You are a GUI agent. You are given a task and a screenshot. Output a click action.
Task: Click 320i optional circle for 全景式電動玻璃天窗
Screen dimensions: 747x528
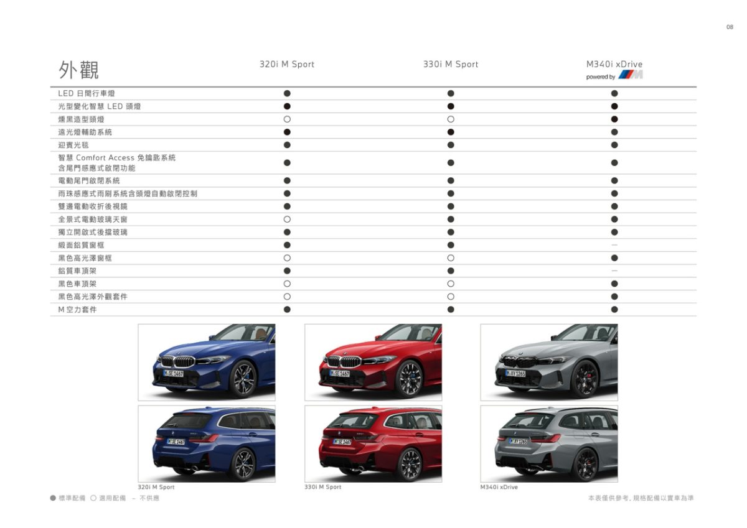[x=287, y=220]
